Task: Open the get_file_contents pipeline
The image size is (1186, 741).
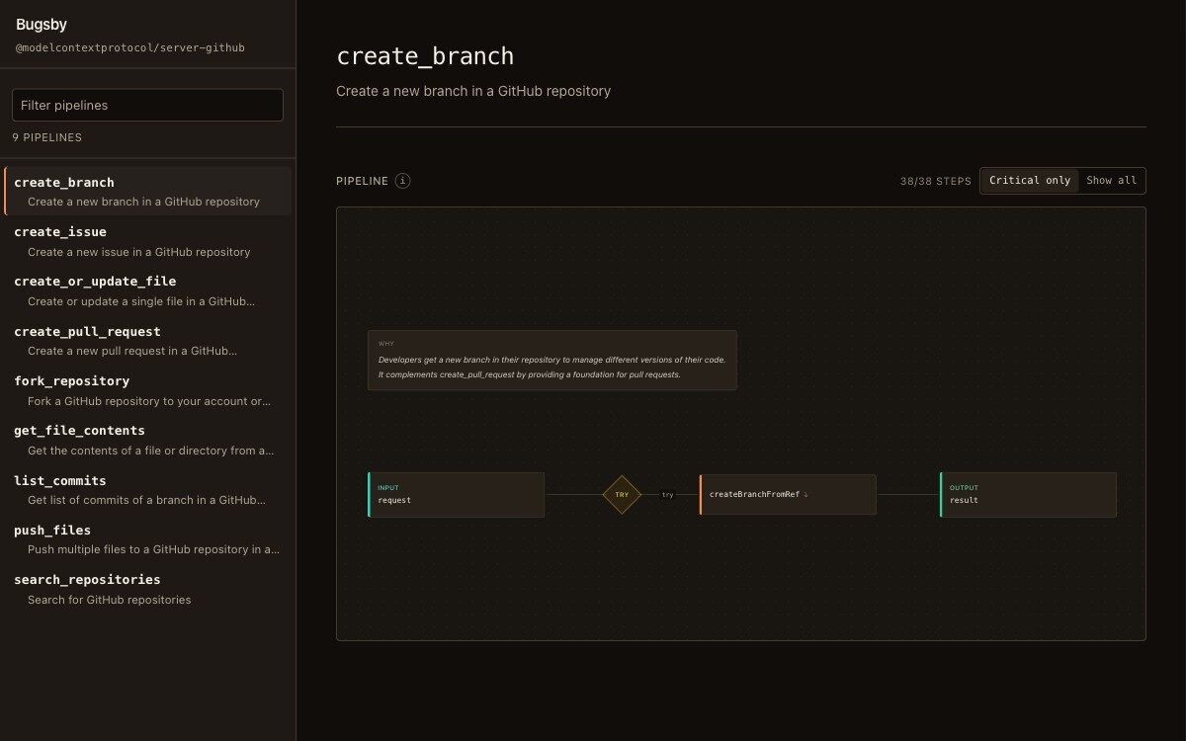Action: pyautogui.click(x=148, y=440)
